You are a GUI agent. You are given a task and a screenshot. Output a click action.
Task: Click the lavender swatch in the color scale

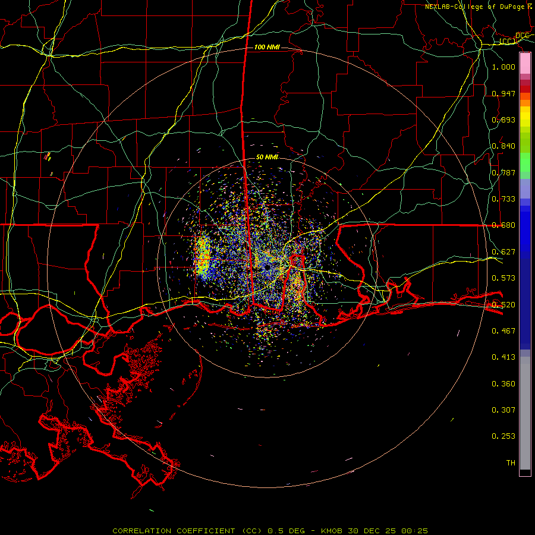tap(525, 189)
